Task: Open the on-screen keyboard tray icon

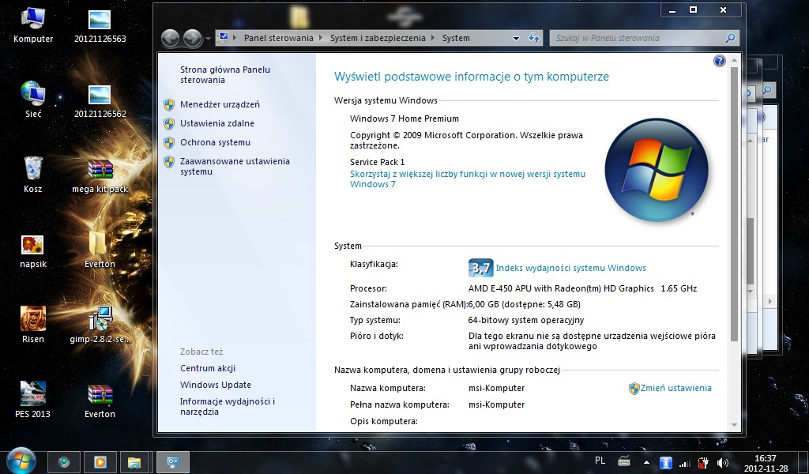Action: [624, 461]
